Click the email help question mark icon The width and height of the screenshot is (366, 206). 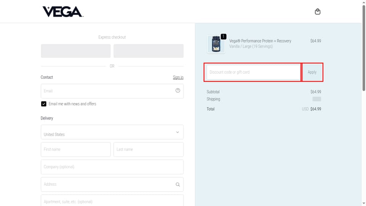[x=178, y=90]
